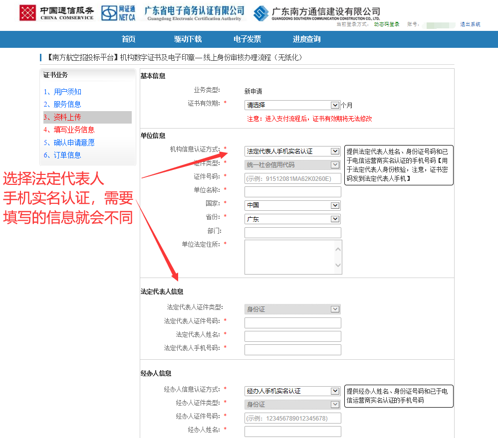Click the 广东南方通信建设有限公司 logo
Image resolution: width=498 pixels, height=438 pixels.
(316, 13)
